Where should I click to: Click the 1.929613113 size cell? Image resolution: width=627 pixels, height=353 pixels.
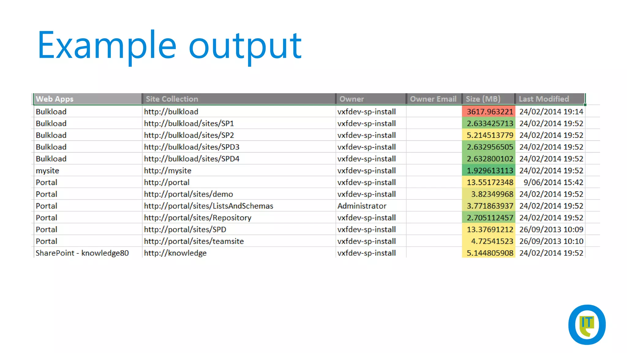click(x=489, y=171)
